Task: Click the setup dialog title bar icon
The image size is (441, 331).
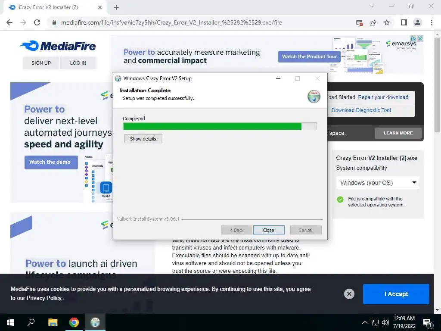Action: [x=118, y=78]
